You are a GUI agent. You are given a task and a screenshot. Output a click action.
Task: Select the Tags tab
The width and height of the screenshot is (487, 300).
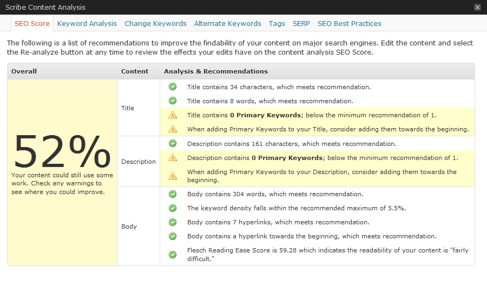(277, 24)
